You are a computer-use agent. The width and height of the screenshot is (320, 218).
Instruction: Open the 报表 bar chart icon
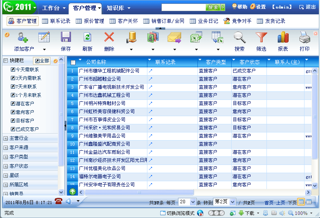coord(283,37)
